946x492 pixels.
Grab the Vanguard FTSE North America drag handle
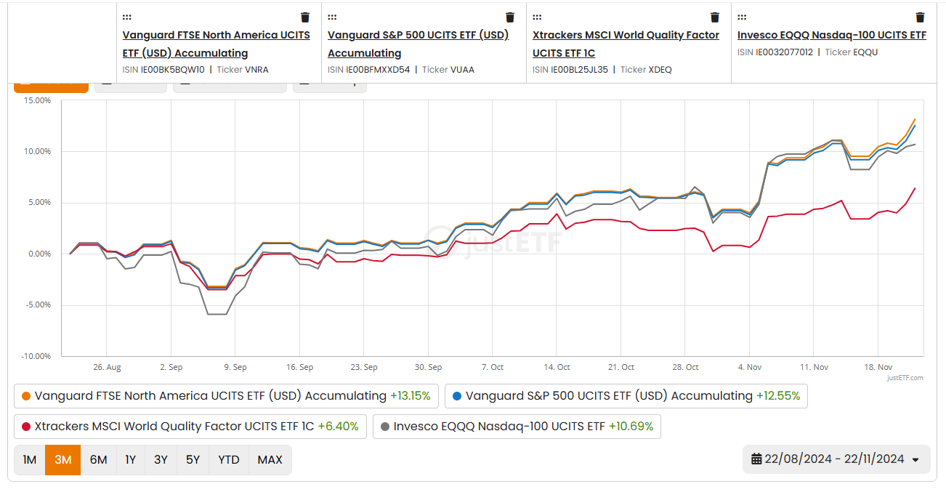(127, 17)
